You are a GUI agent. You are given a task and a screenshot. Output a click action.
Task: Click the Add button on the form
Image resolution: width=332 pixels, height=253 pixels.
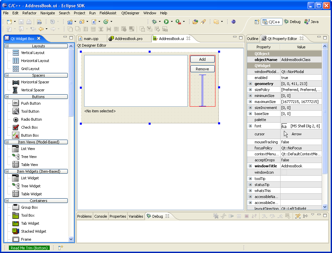click(x=202, y=59)
